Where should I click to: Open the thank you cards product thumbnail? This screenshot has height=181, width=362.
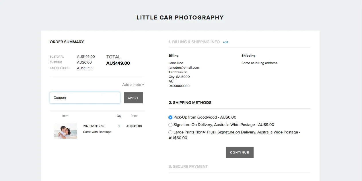(x=65, y=131)
